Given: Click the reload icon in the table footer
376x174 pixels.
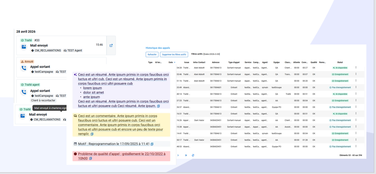Looking at the screenshot, I should click(x=193, y=155).
